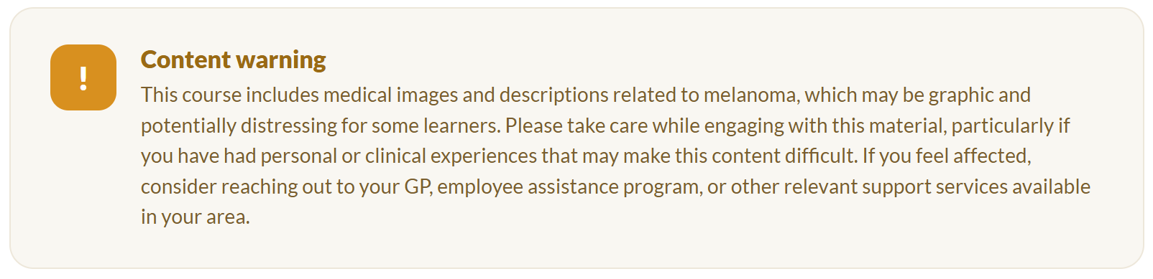The width and height of the screenshot is (1153, 279).
Task: Select the 'Content warning' heading
Action: [x=234, y=60]
